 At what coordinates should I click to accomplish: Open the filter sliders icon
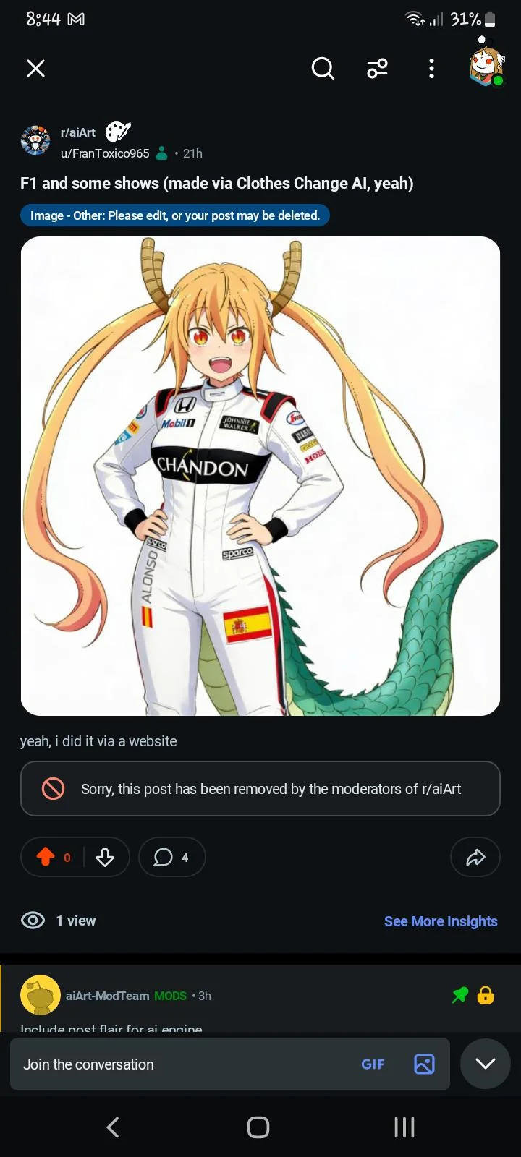(377, 69)
